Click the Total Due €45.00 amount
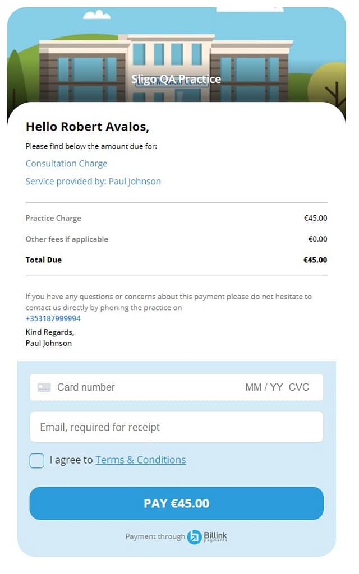 (315, 260)
